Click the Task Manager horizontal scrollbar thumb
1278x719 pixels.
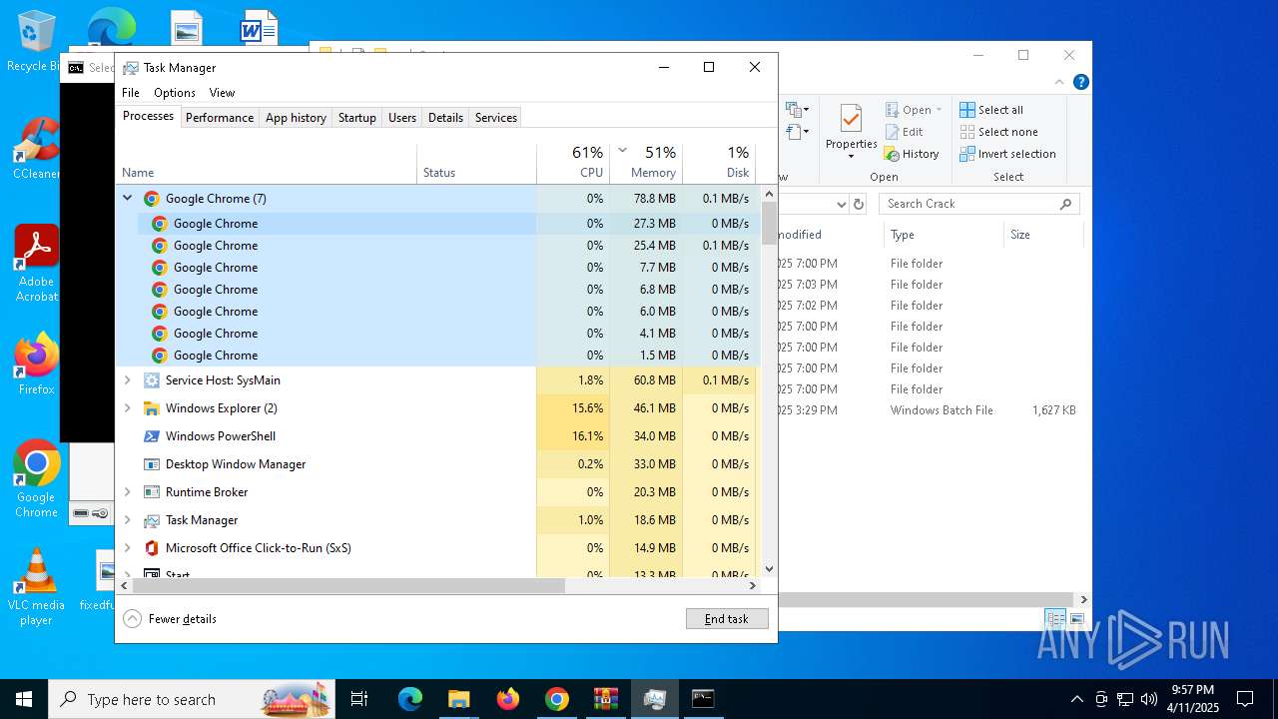(x=348, y=586)
